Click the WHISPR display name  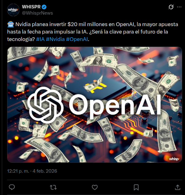[x=31, y=7]
